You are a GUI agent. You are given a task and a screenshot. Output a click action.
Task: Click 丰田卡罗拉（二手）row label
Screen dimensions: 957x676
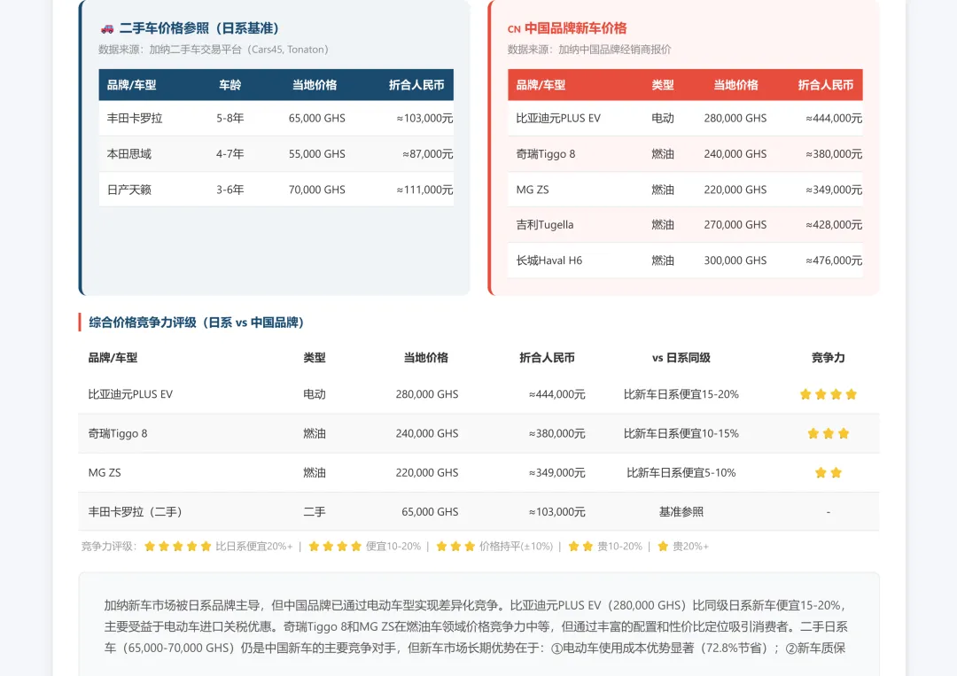(135, 511)
